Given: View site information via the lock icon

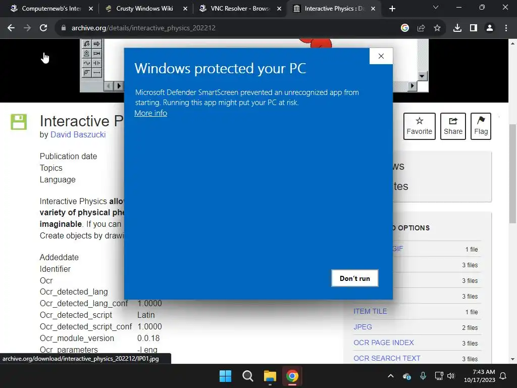Looking at the screenshot, I should coord(63,28).
